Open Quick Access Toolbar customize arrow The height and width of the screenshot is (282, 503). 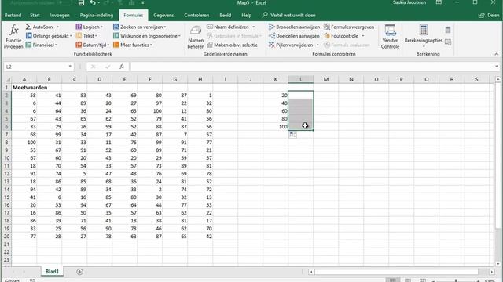pyautogui.click(x=142, y=3)
